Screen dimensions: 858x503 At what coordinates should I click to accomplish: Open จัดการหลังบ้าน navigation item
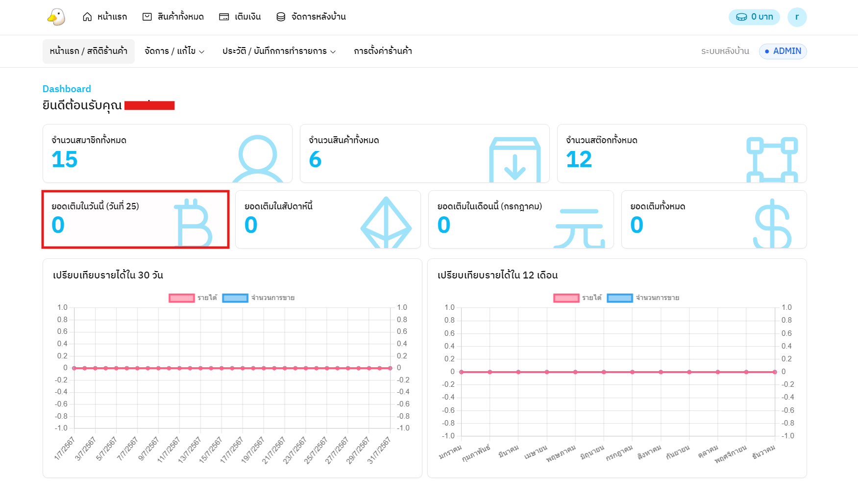coord(311,17)
